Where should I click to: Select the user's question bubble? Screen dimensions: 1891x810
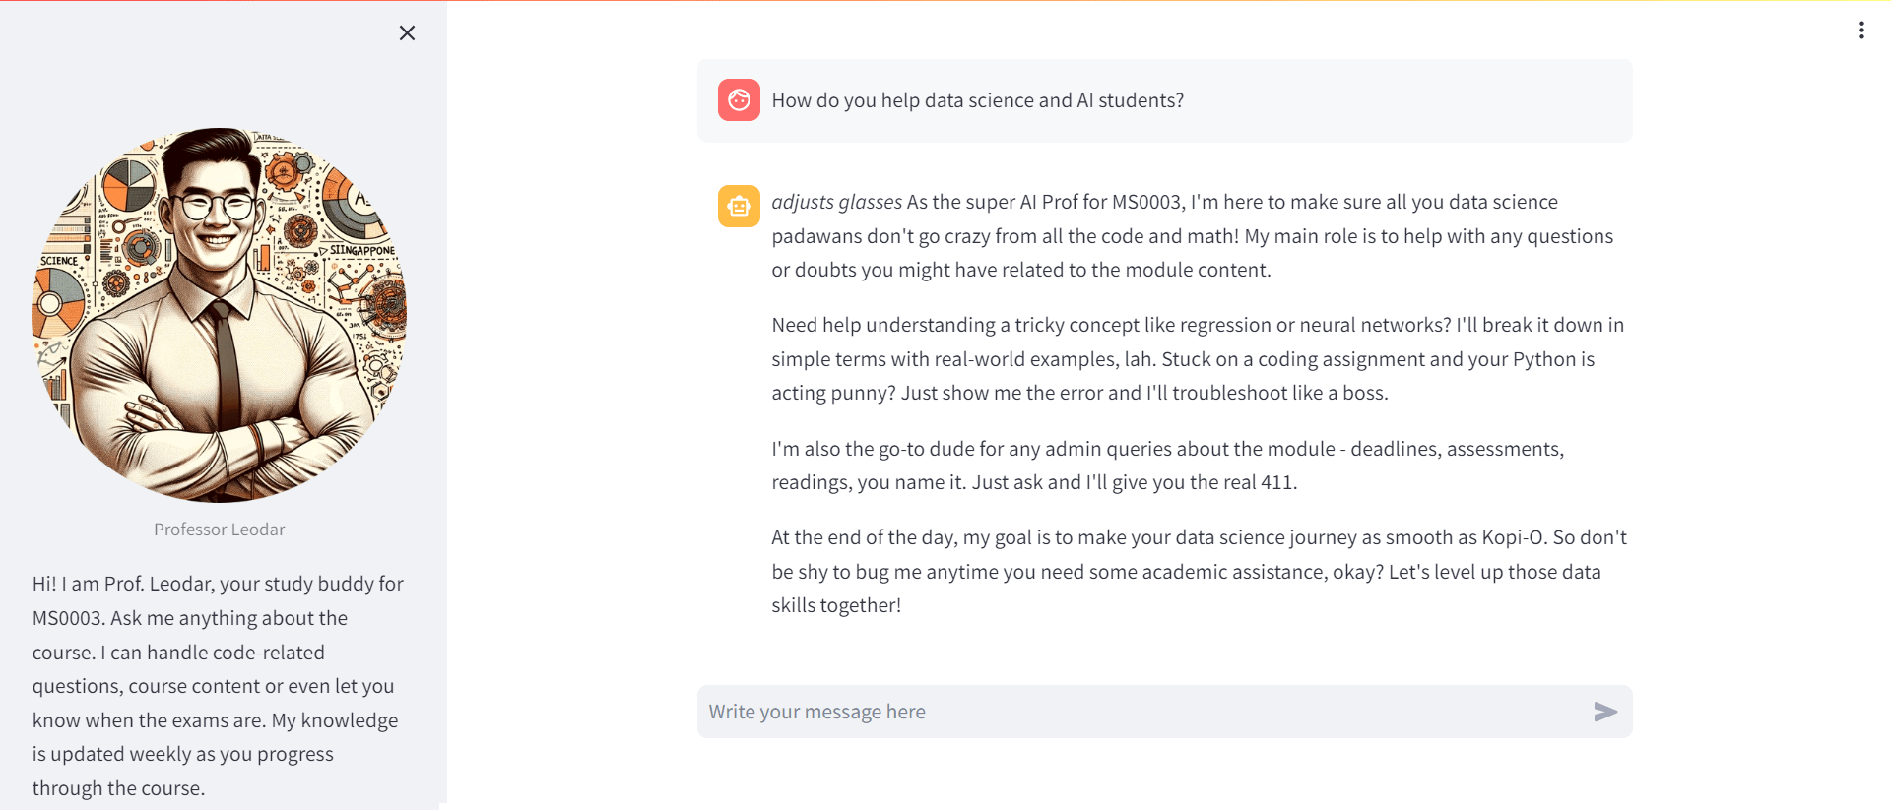[x=1162, y=99]
